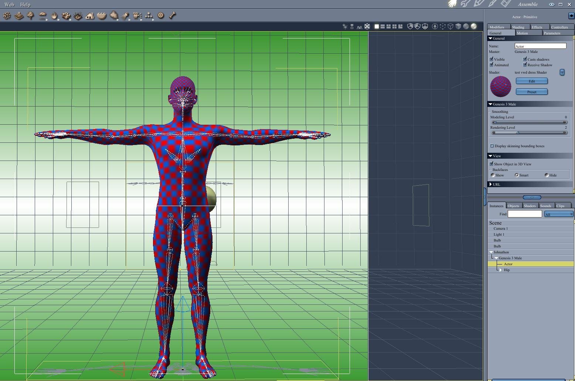Uncheck the Animated checkbox
The image size is (575, 381).
pos(491,65)
